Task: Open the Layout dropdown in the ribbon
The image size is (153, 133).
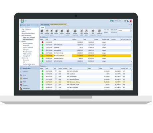Action: tap(62, 32)
